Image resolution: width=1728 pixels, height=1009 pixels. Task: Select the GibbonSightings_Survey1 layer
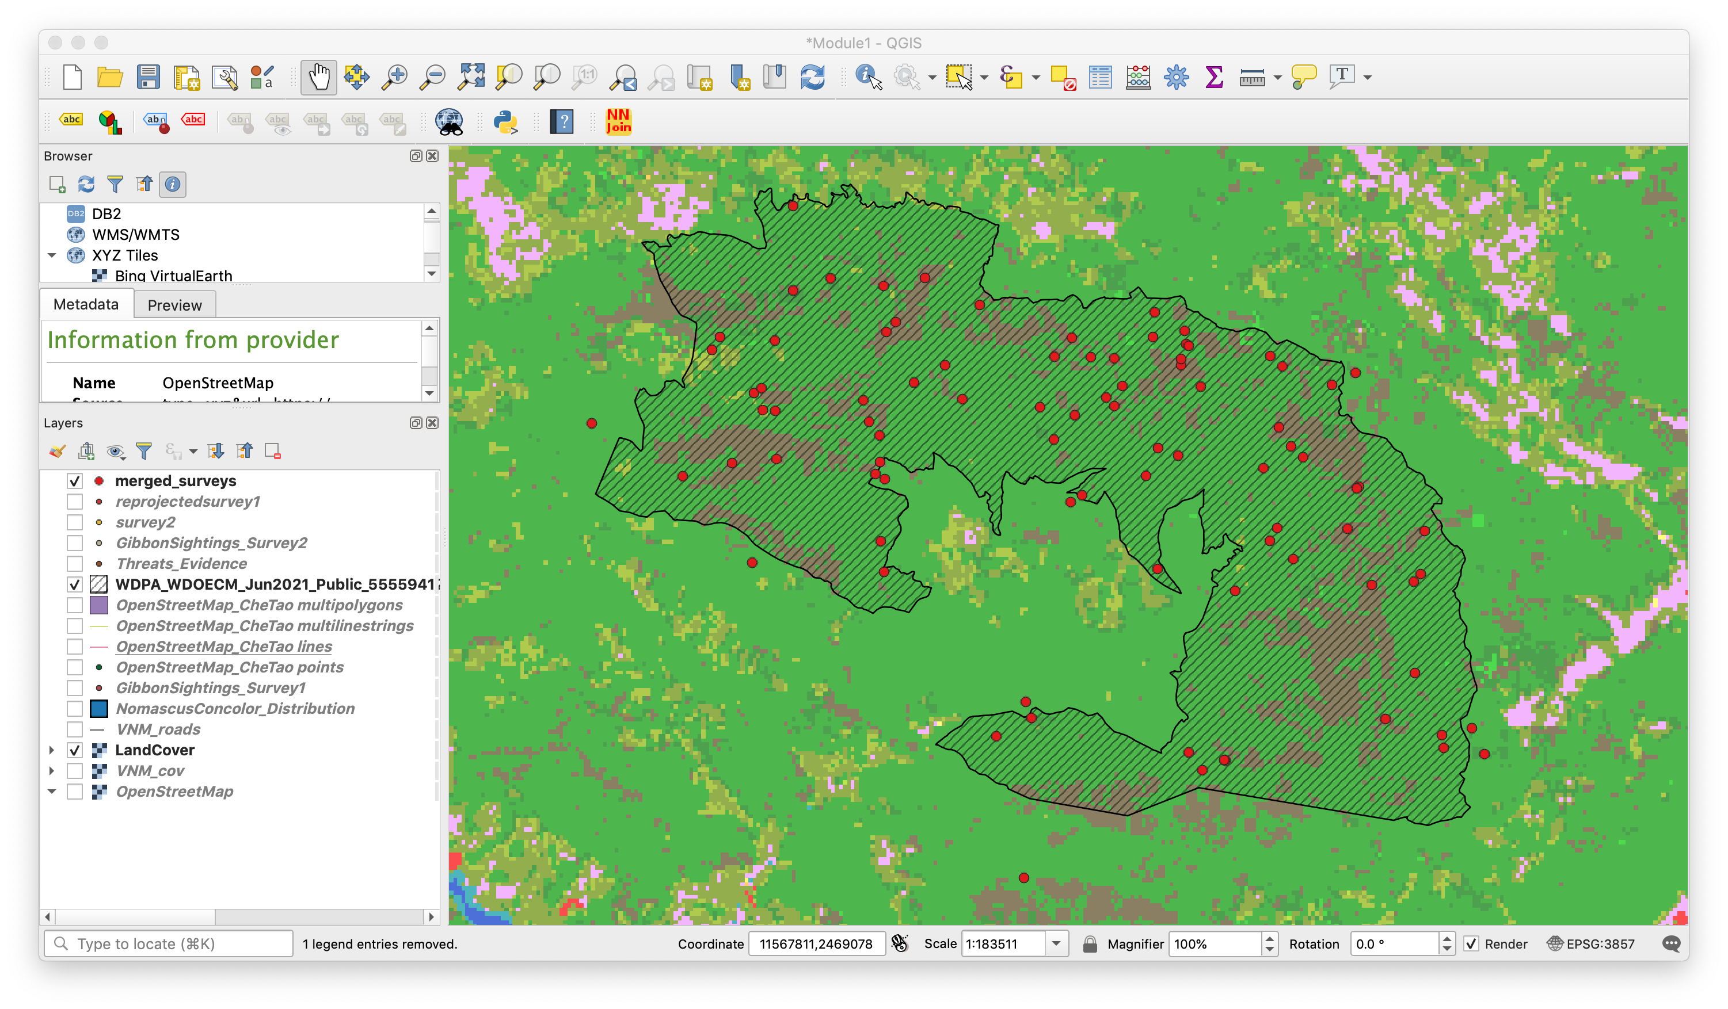[x=211, y=687]
